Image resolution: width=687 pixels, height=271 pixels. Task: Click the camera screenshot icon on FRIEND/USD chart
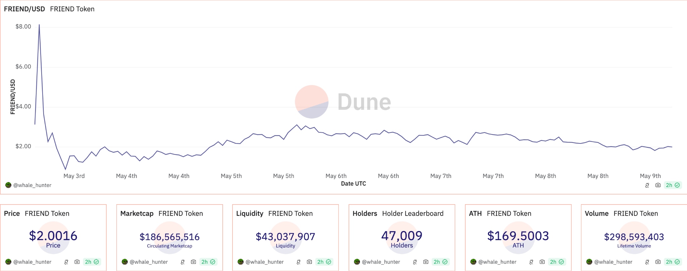pyautogui.click(x=658, y=185)
